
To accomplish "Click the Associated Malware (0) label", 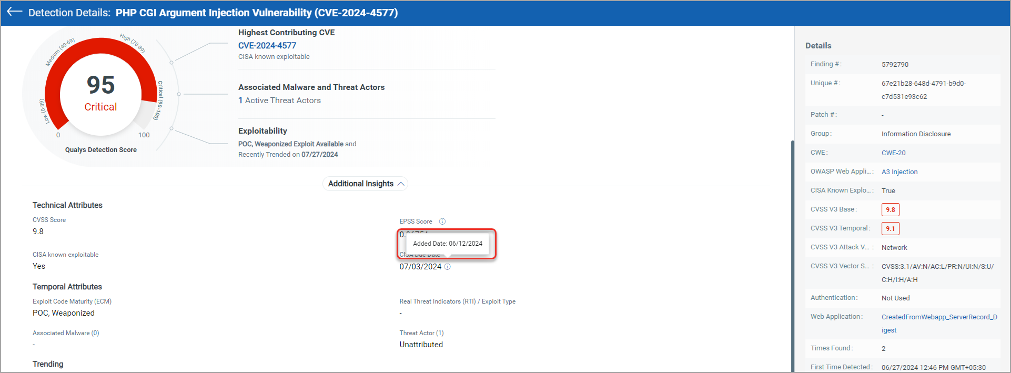I will 66,333.
